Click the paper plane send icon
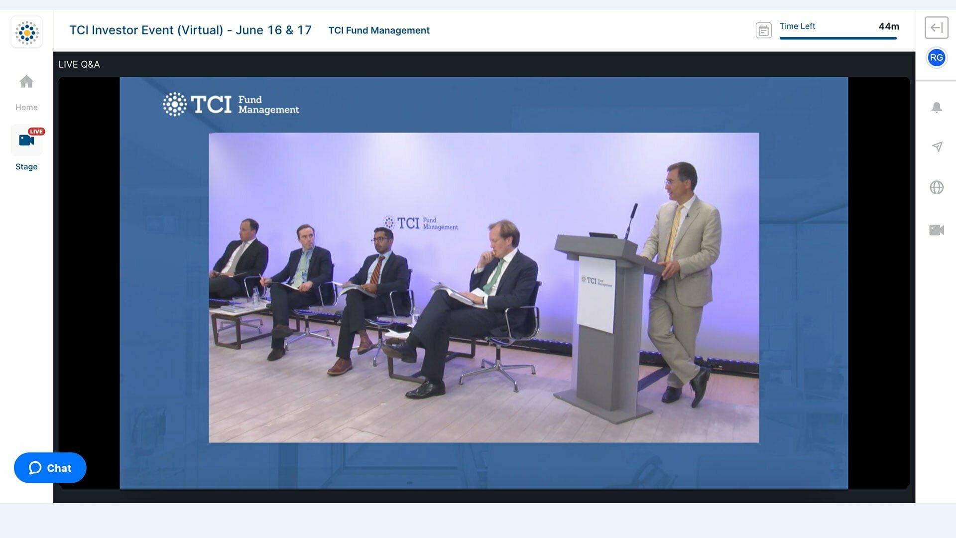 click(x=937, y=146)
